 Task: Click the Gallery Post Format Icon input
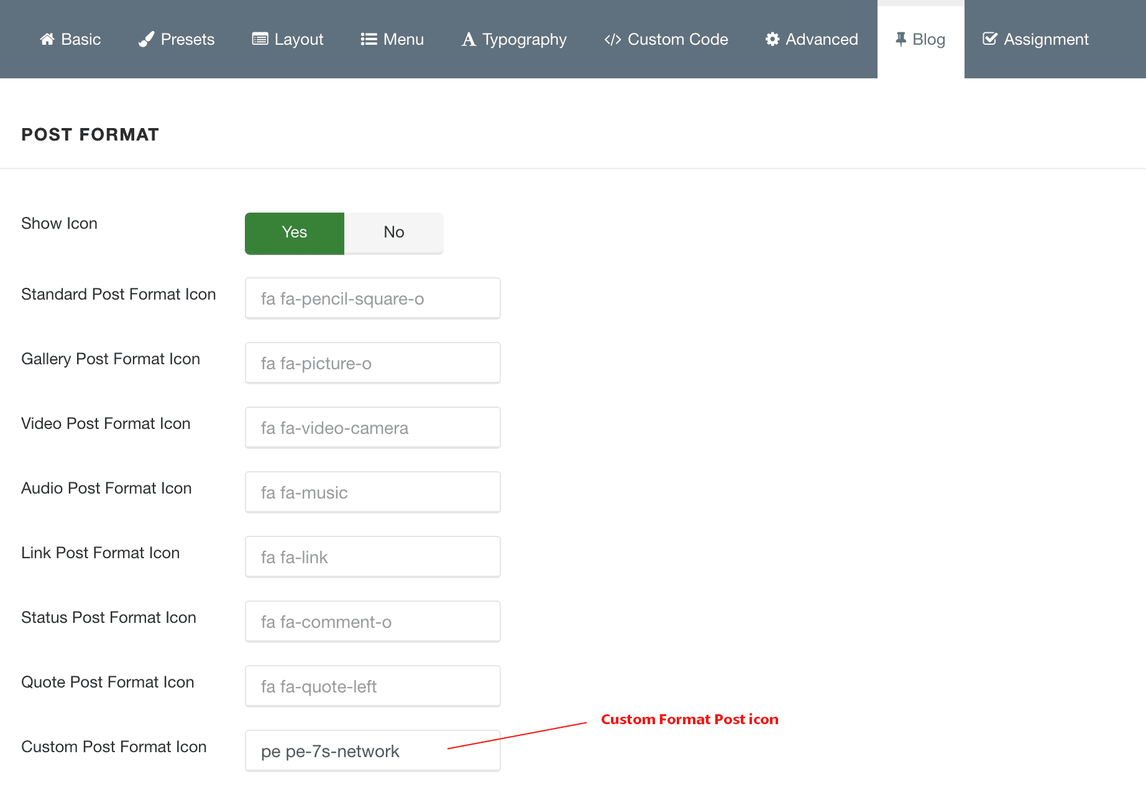(x=373, y=363)
